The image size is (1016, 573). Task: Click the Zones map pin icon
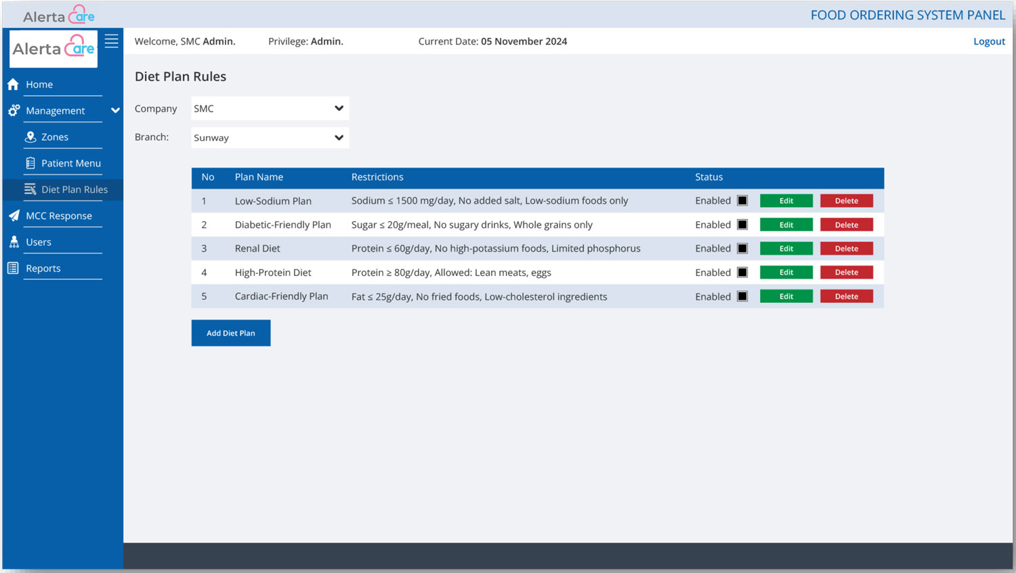tap(30, 137)
